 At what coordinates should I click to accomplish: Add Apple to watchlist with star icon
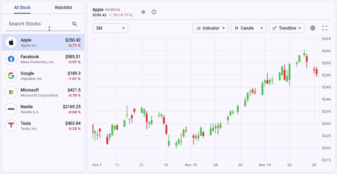[x=143, y=12]
